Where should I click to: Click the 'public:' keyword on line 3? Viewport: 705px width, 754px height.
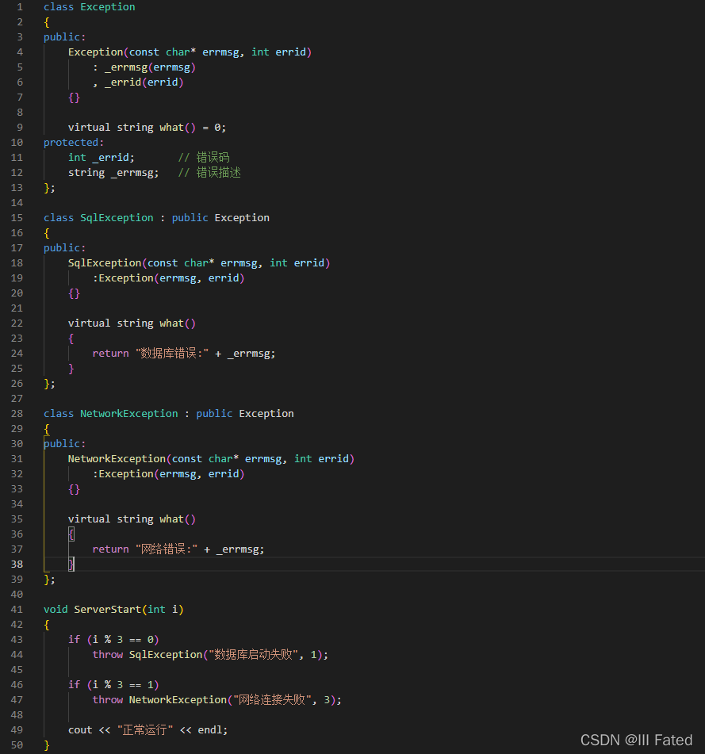pyautogui.click(x=64, y=37)
